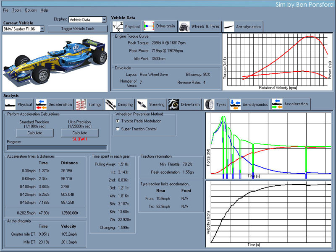The width and height of the screenshot is (336, 252).
Task: Click the Min. Throttle 70.2% value
Action: [187, 164]
